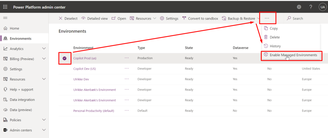Screen dimensions: 328x138
Task: Click the Power Platform admin center title
Action: (39, 7)
